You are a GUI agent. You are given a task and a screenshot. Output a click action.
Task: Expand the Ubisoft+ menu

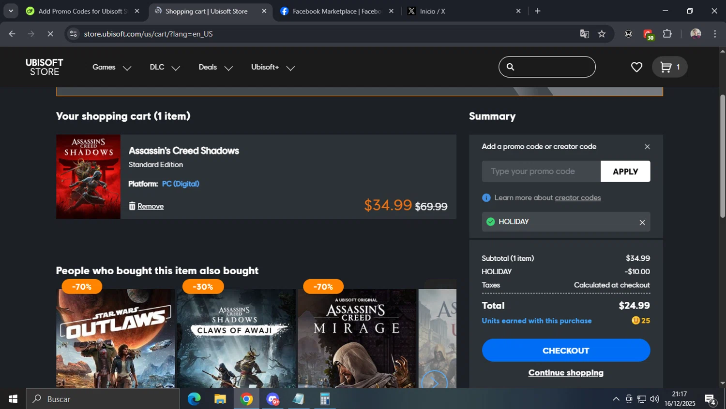coord(273,67)
